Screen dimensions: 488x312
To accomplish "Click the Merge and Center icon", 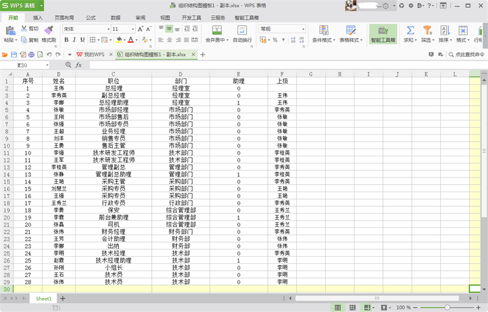I will [217, 30].
